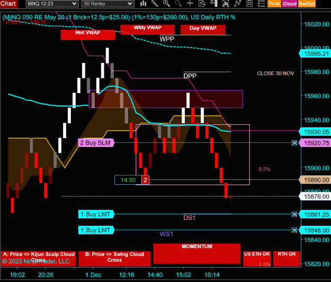Click the WPP pivot label
331x282 pixels.
tap(167, 39)
